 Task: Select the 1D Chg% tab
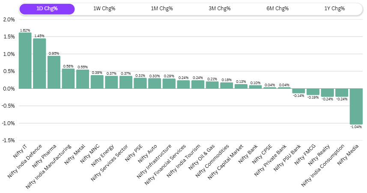click(47, 9)
